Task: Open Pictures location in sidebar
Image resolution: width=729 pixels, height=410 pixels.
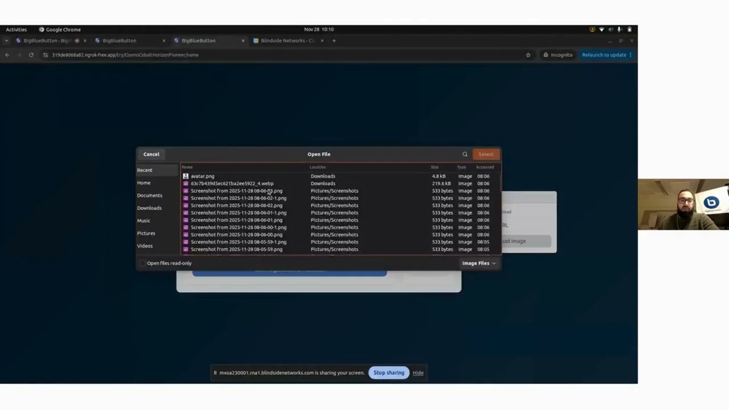Action: pyautogui.click(x=157, y=233)
